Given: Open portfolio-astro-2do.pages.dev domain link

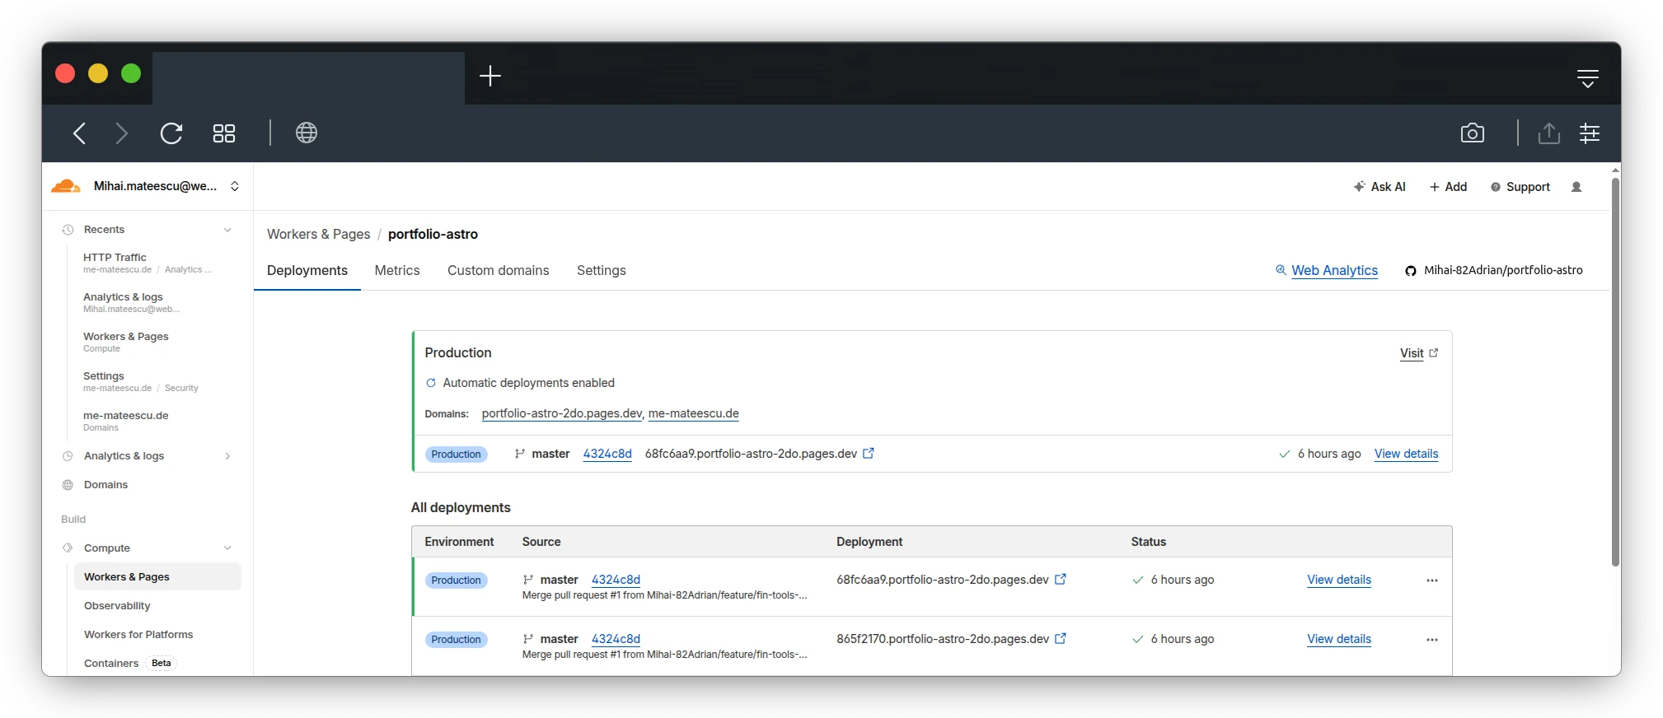Looking at the screenshot, I should click(561, 413).
